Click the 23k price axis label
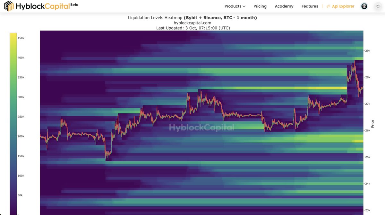 (x=368, y=210)
